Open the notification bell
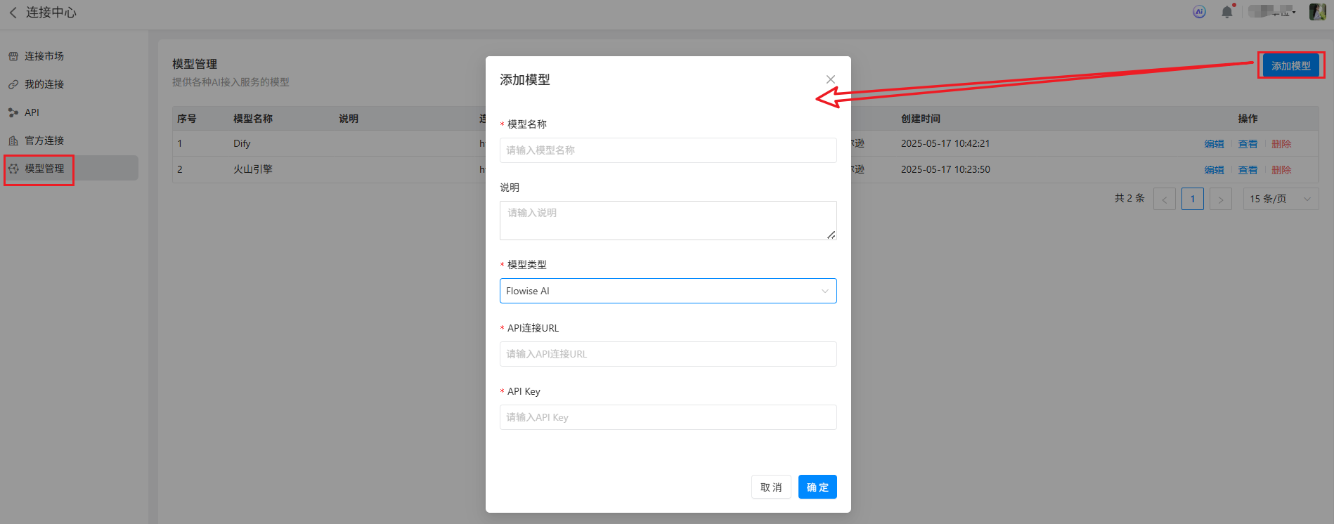The width and height of the screenshot is (1334, 524). coord(1226,12)
